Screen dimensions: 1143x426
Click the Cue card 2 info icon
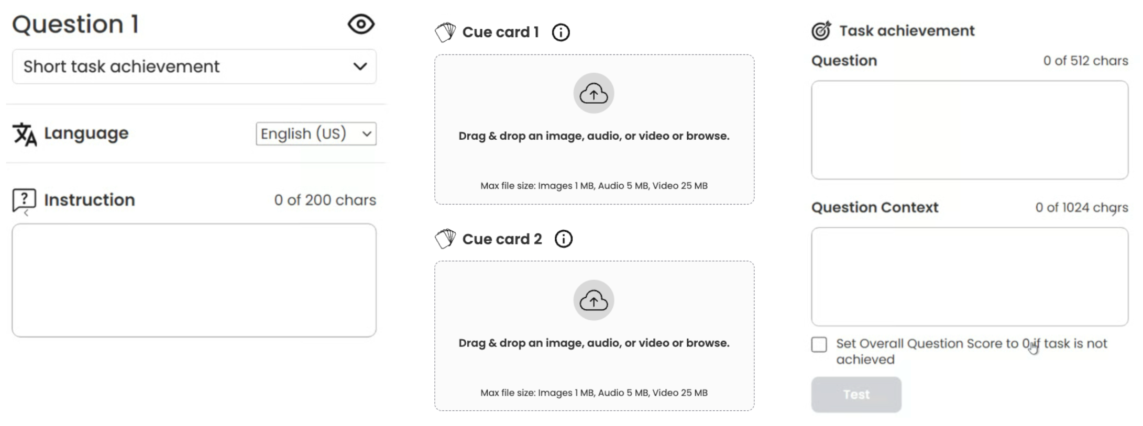click(x=563, y=239)
